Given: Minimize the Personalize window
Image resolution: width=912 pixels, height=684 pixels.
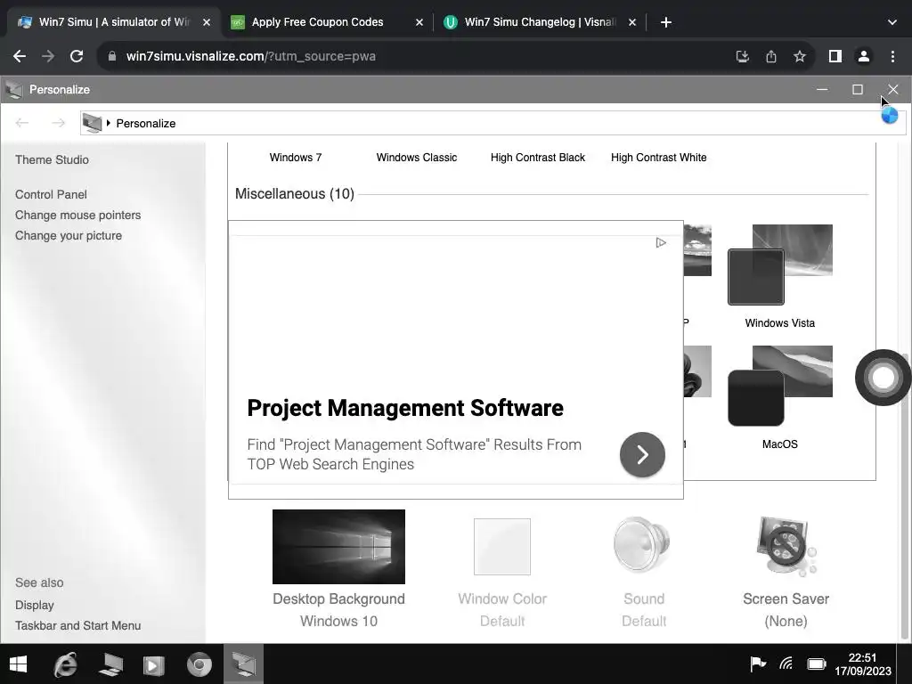Looking at the screenshot, I should point(822,90).
